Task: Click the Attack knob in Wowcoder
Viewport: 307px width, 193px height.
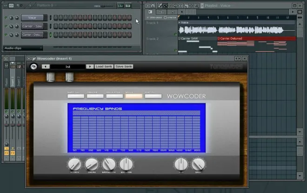Action: [74, 165]
